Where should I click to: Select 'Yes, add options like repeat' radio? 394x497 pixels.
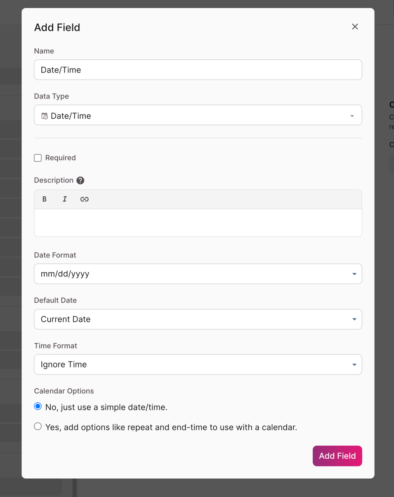(38, 426)
